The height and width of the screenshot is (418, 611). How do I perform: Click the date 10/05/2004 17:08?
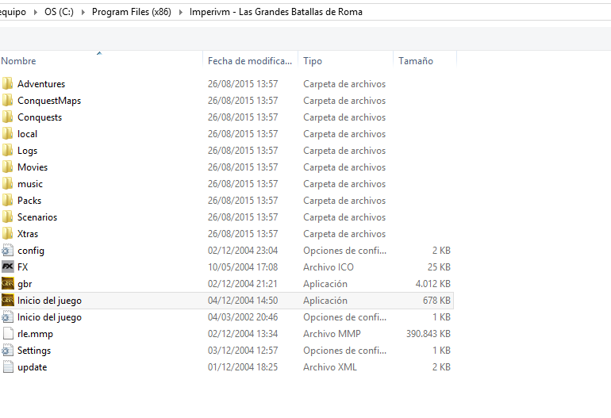point(243,267)
